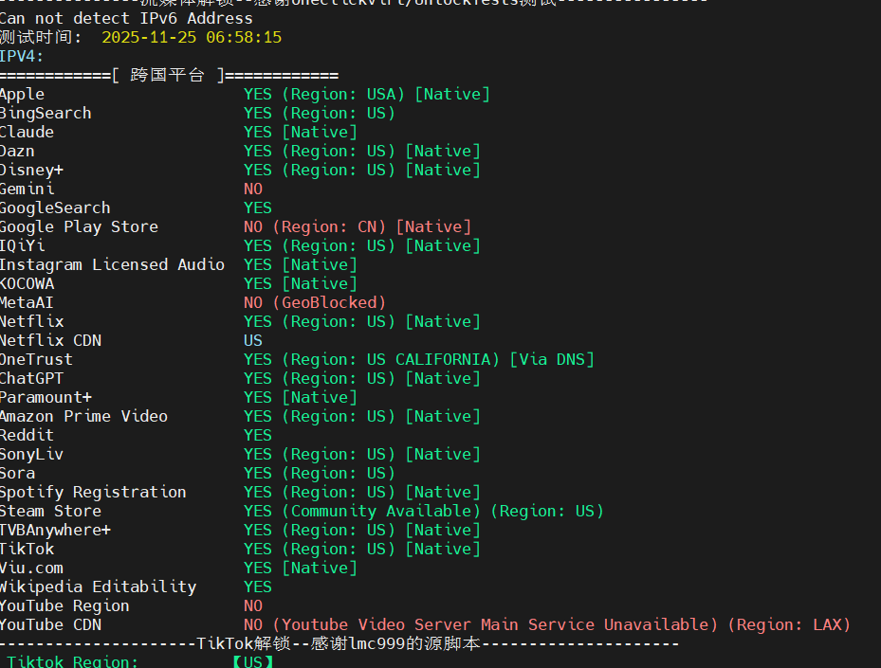The height and width of the screenshot is (668, 881).
Task: Click the 'Can not detect IPv6 Address' line
Action: (x=126, y=19)
